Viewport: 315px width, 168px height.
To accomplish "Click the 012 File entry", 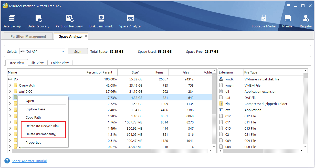I will (x=250, y=116).
